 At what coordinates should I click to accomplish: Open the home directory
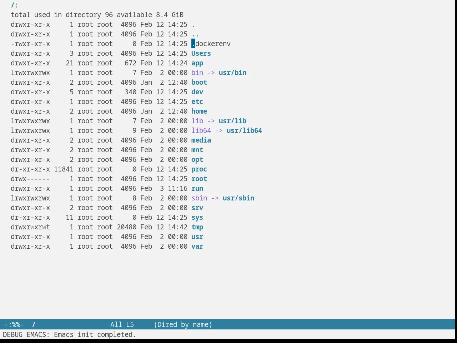pos(199,111)
